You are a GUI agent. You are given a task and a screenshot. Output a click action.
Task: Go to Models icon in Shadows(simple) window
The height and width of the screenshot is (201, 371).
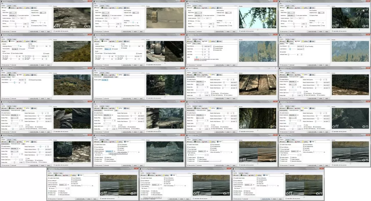coord(110,75)
